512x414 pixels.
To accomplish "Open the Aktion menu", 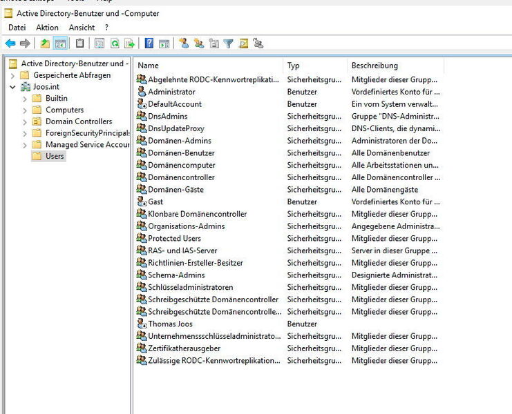I will tap(48, 28).
